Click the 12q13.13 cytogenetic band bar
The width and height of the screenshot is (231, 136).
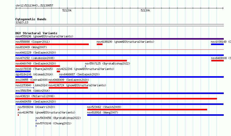(x=119, y=25)
